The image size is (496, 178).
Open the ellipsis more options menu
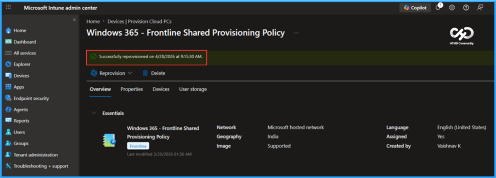coord(296,33)
